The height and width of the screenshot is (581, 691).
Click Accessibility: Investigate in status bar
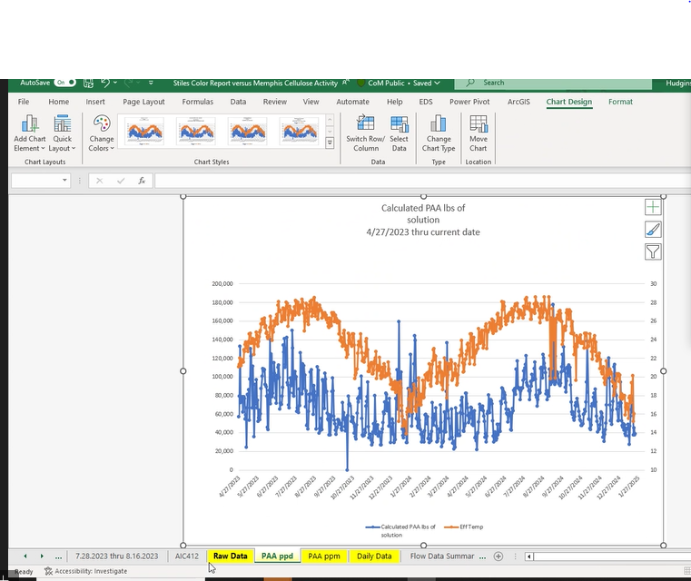click(86, 571)
